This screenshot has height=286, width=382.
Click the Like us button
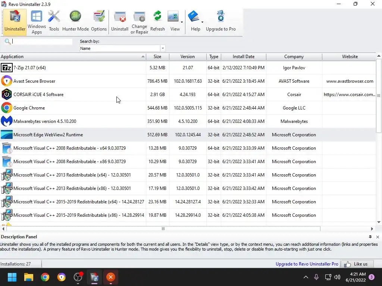point(357,264)
